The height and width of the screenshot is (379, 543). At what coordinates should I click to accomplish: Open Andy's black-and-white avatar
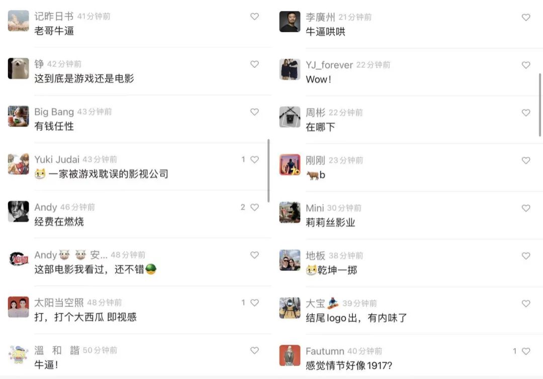click(19, 211)
